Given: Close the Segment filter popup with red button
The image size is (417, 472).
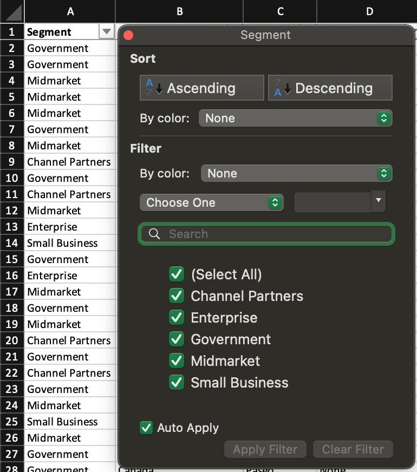Looking at the screenshot, I should point(128,35).
